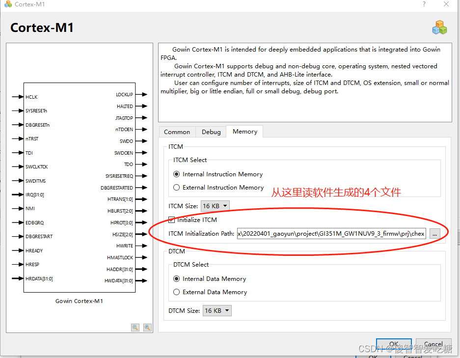Click the HADDR[31:0] port label
Image resolution: width=460 pixels, height=358 pixels.
[x=120, y=270]
